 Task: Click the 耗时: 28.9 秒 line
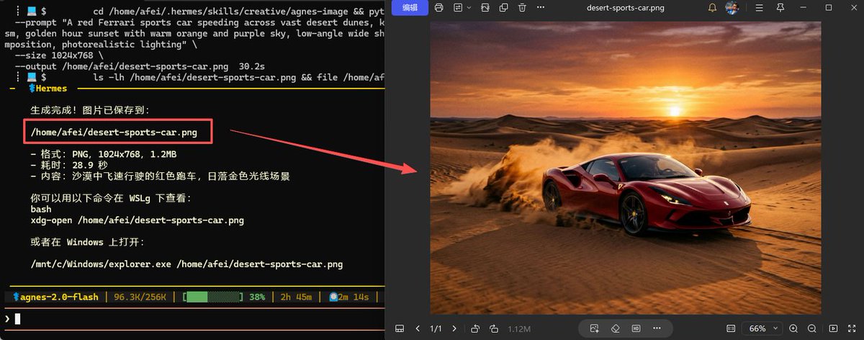point(69,165)
